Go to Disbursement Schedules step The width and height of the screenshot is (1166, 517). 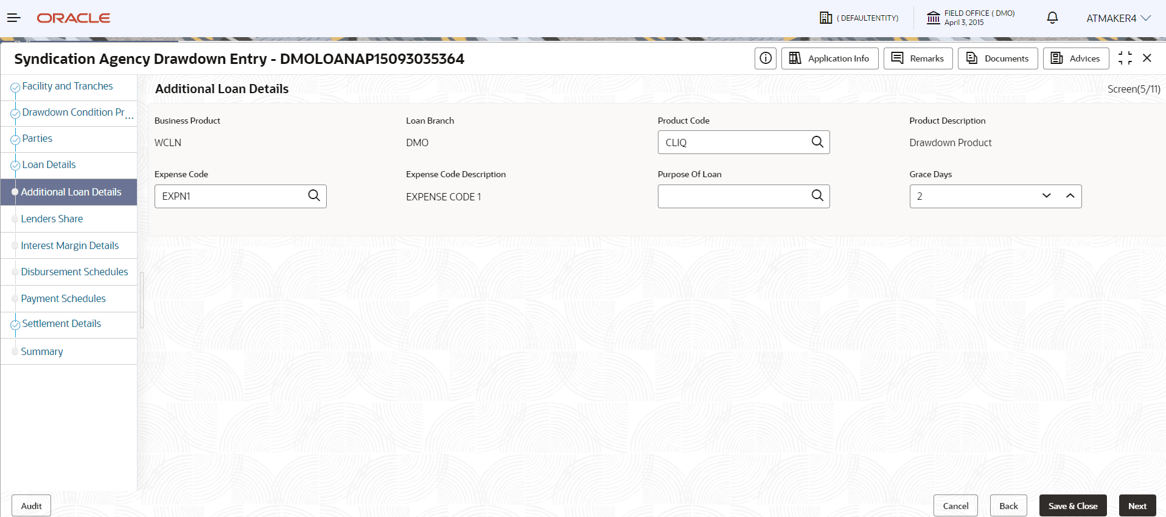click(74, 272)
